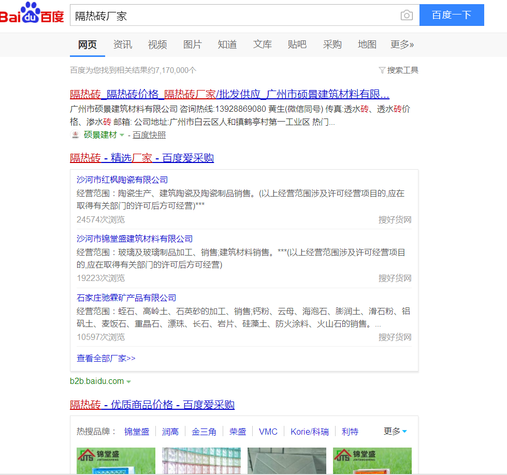Click result count text 约7,170,000个
Screen dimensions: 507x475
point(172,70)
